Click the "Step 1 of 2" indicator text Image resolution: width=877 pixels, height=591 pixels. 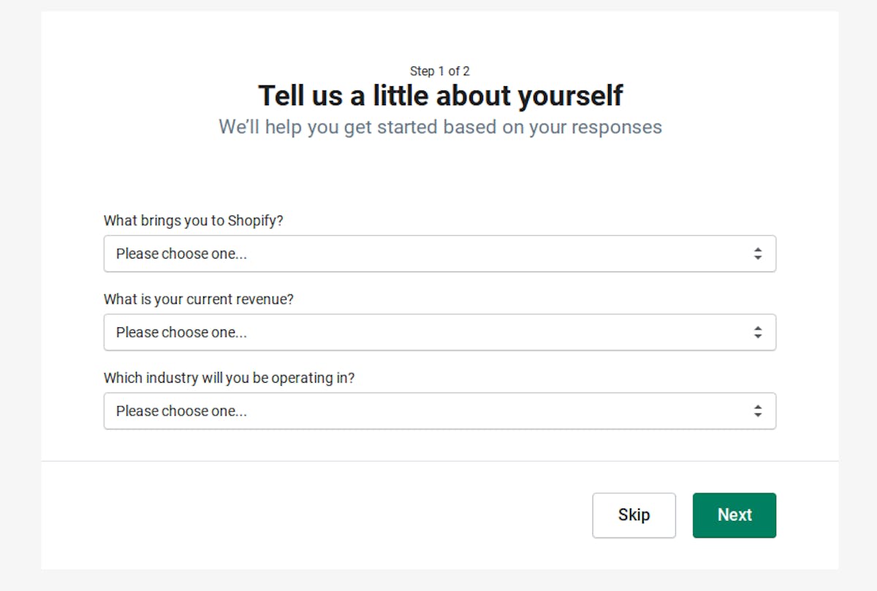point(440,71)
